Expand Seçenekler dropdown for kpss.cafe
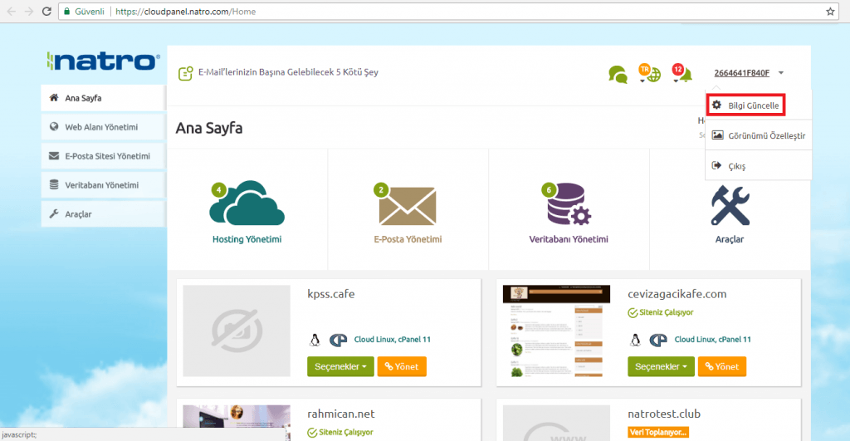Screen dimensions: 850x441 pyautogui.click(x=340, y=367)
